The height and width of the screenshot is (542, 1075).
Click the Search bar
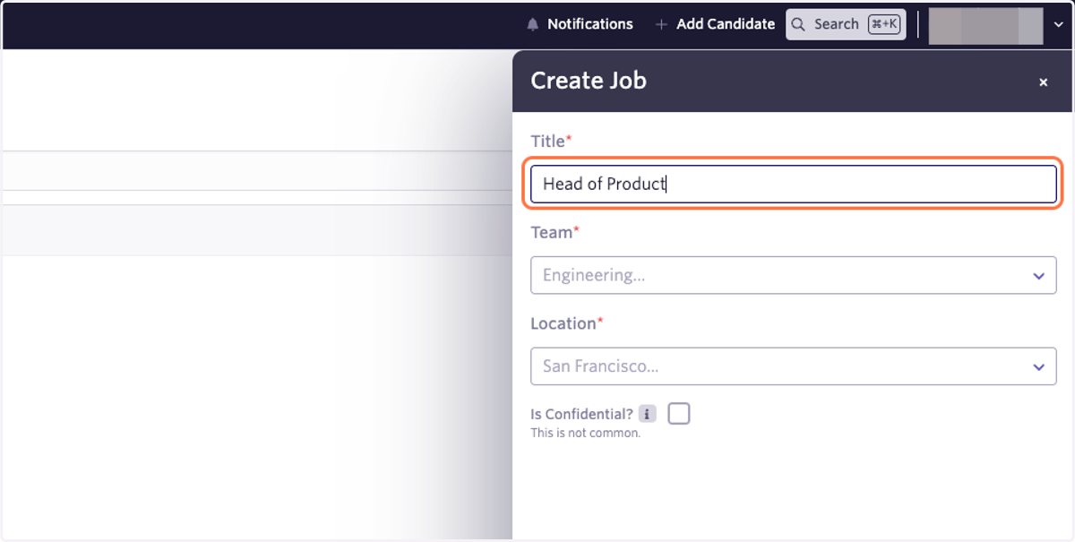(846, 24)
